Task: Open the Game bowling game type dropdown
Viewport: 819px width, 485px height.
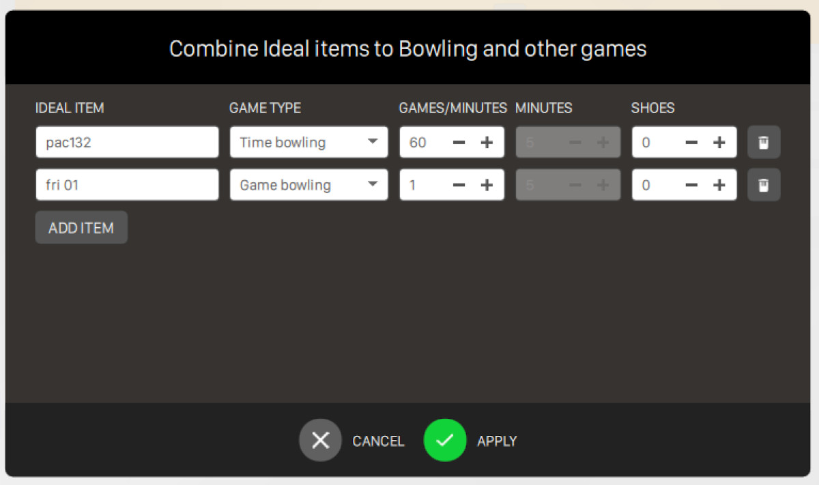Action: (308, 185)
